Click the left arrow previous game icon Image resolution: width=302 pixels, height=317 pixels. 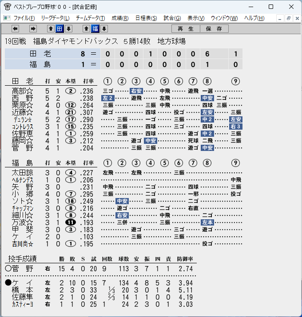[x=16, y=29]
